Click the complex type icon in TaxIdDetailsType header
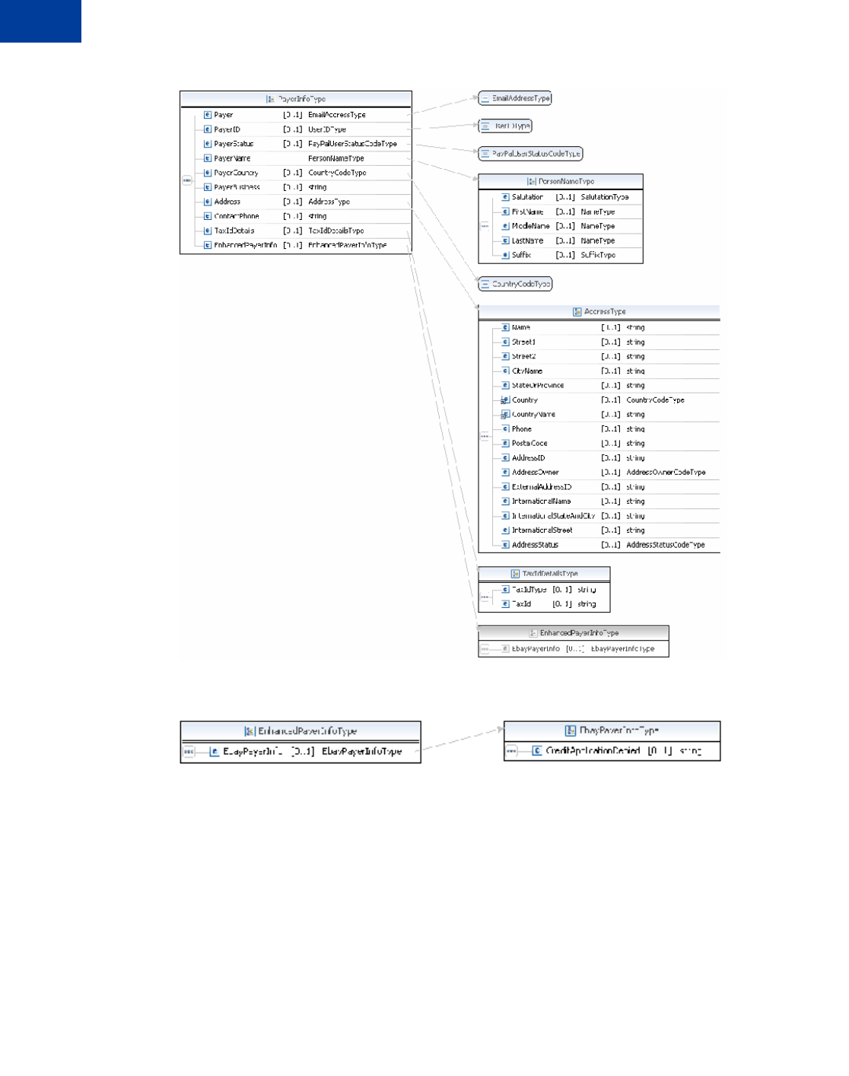The height and width of the screenshot is (1076, 849). [x=516, y=573]
